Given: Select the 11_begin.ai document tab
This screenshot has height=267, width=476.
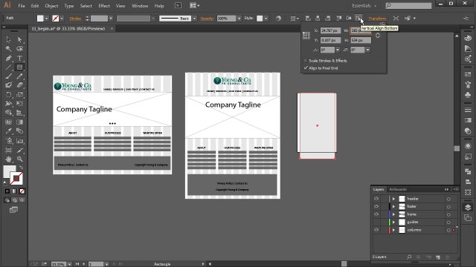Looking at the screenshot, I should (68, 28).
